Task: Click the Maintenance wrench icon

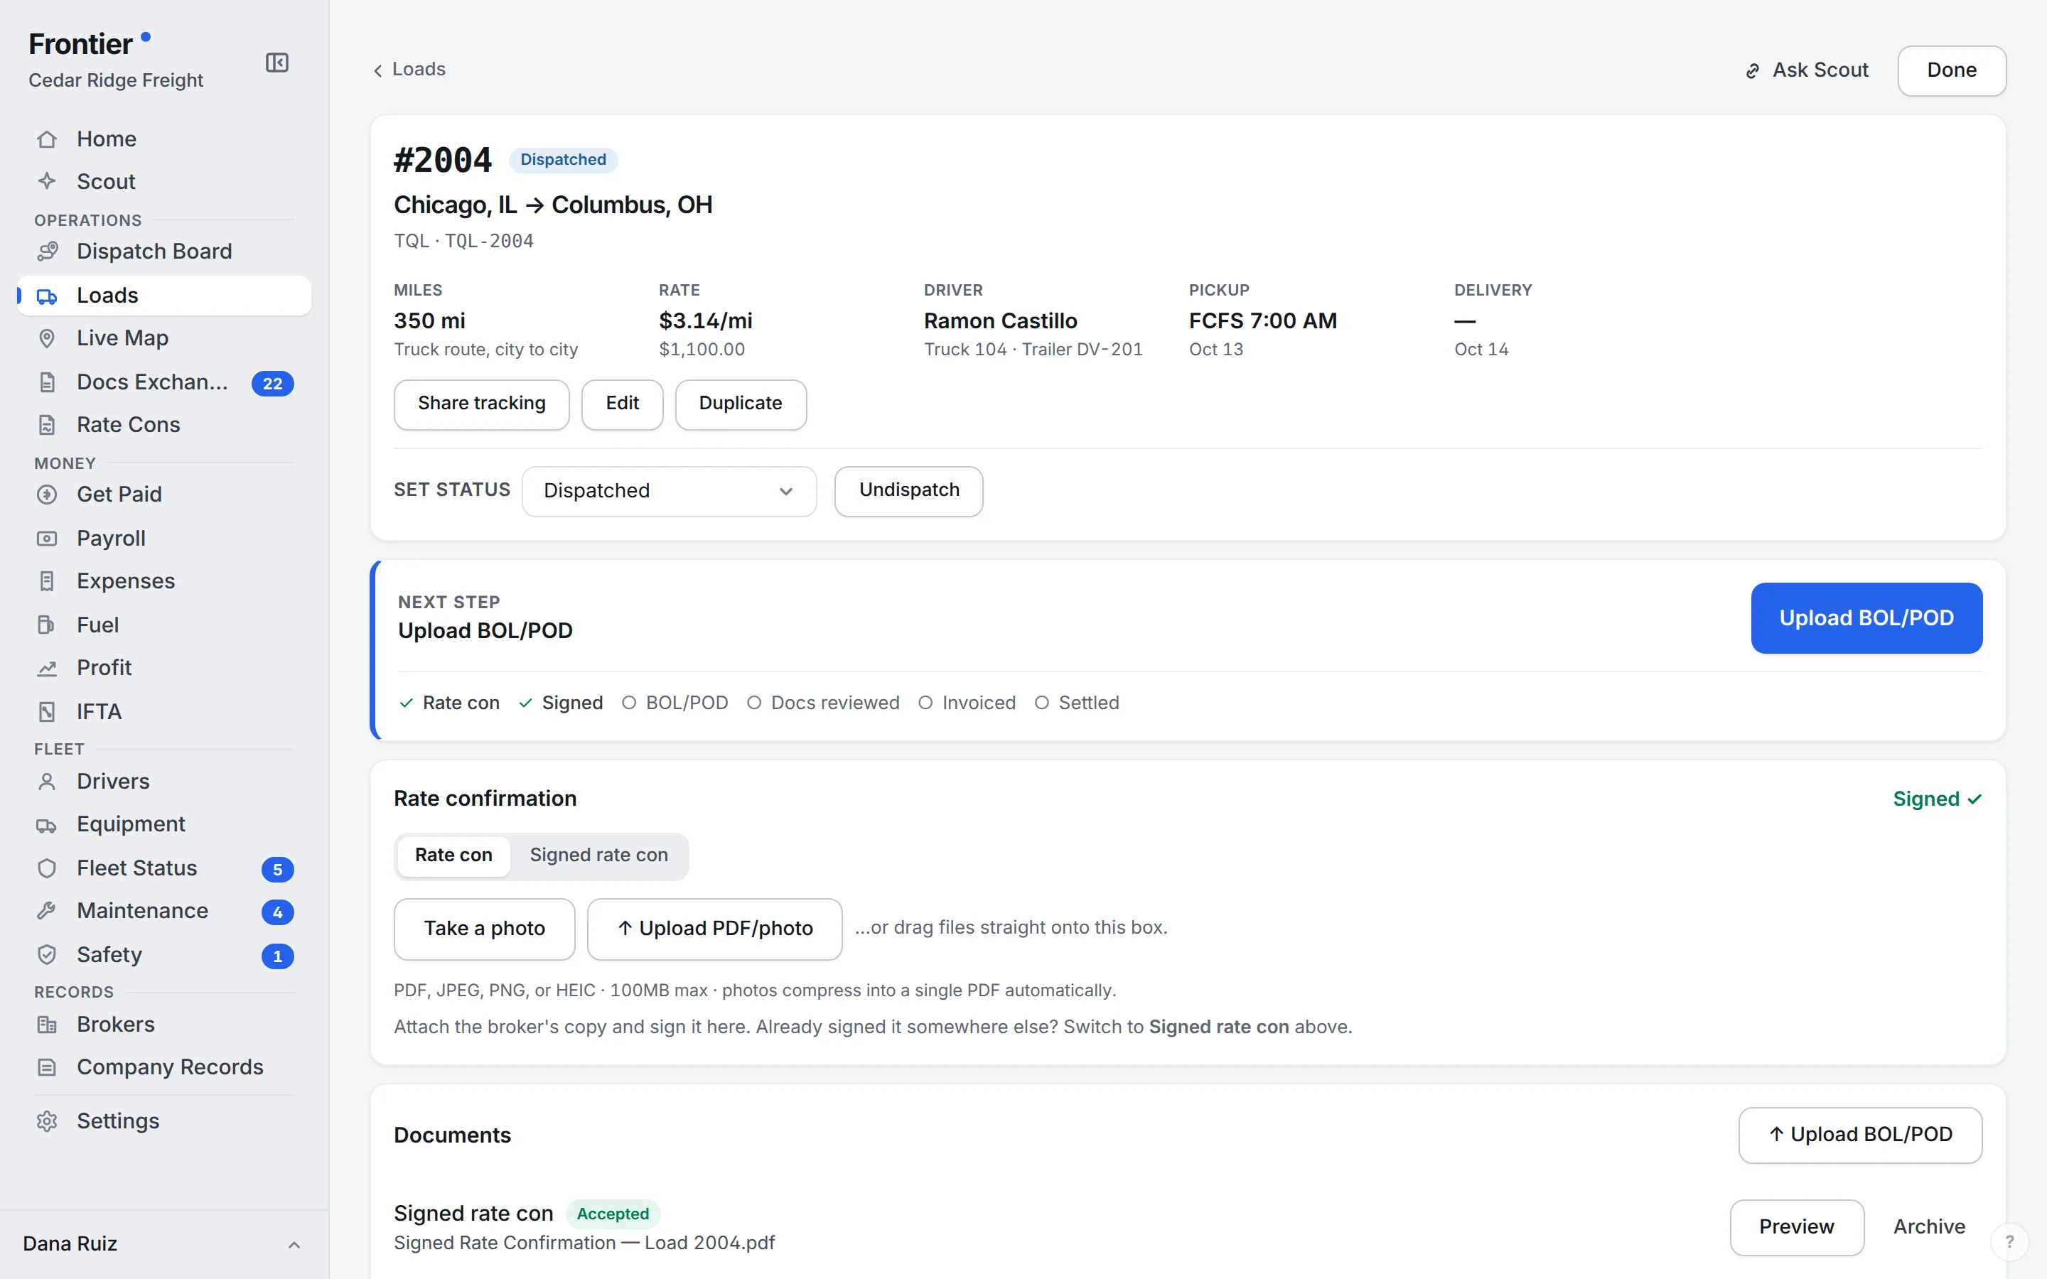Action: 46,911
